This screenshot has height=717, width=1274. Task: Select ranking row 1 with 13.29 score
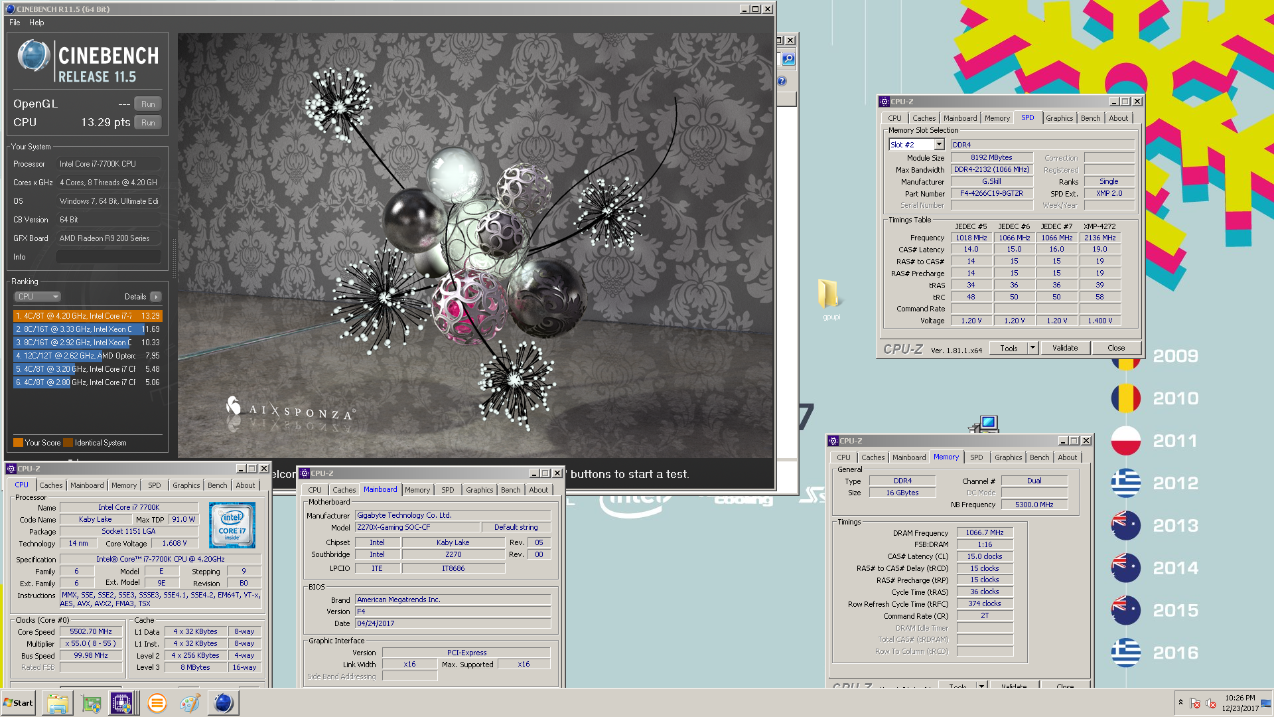click(87, 316)
